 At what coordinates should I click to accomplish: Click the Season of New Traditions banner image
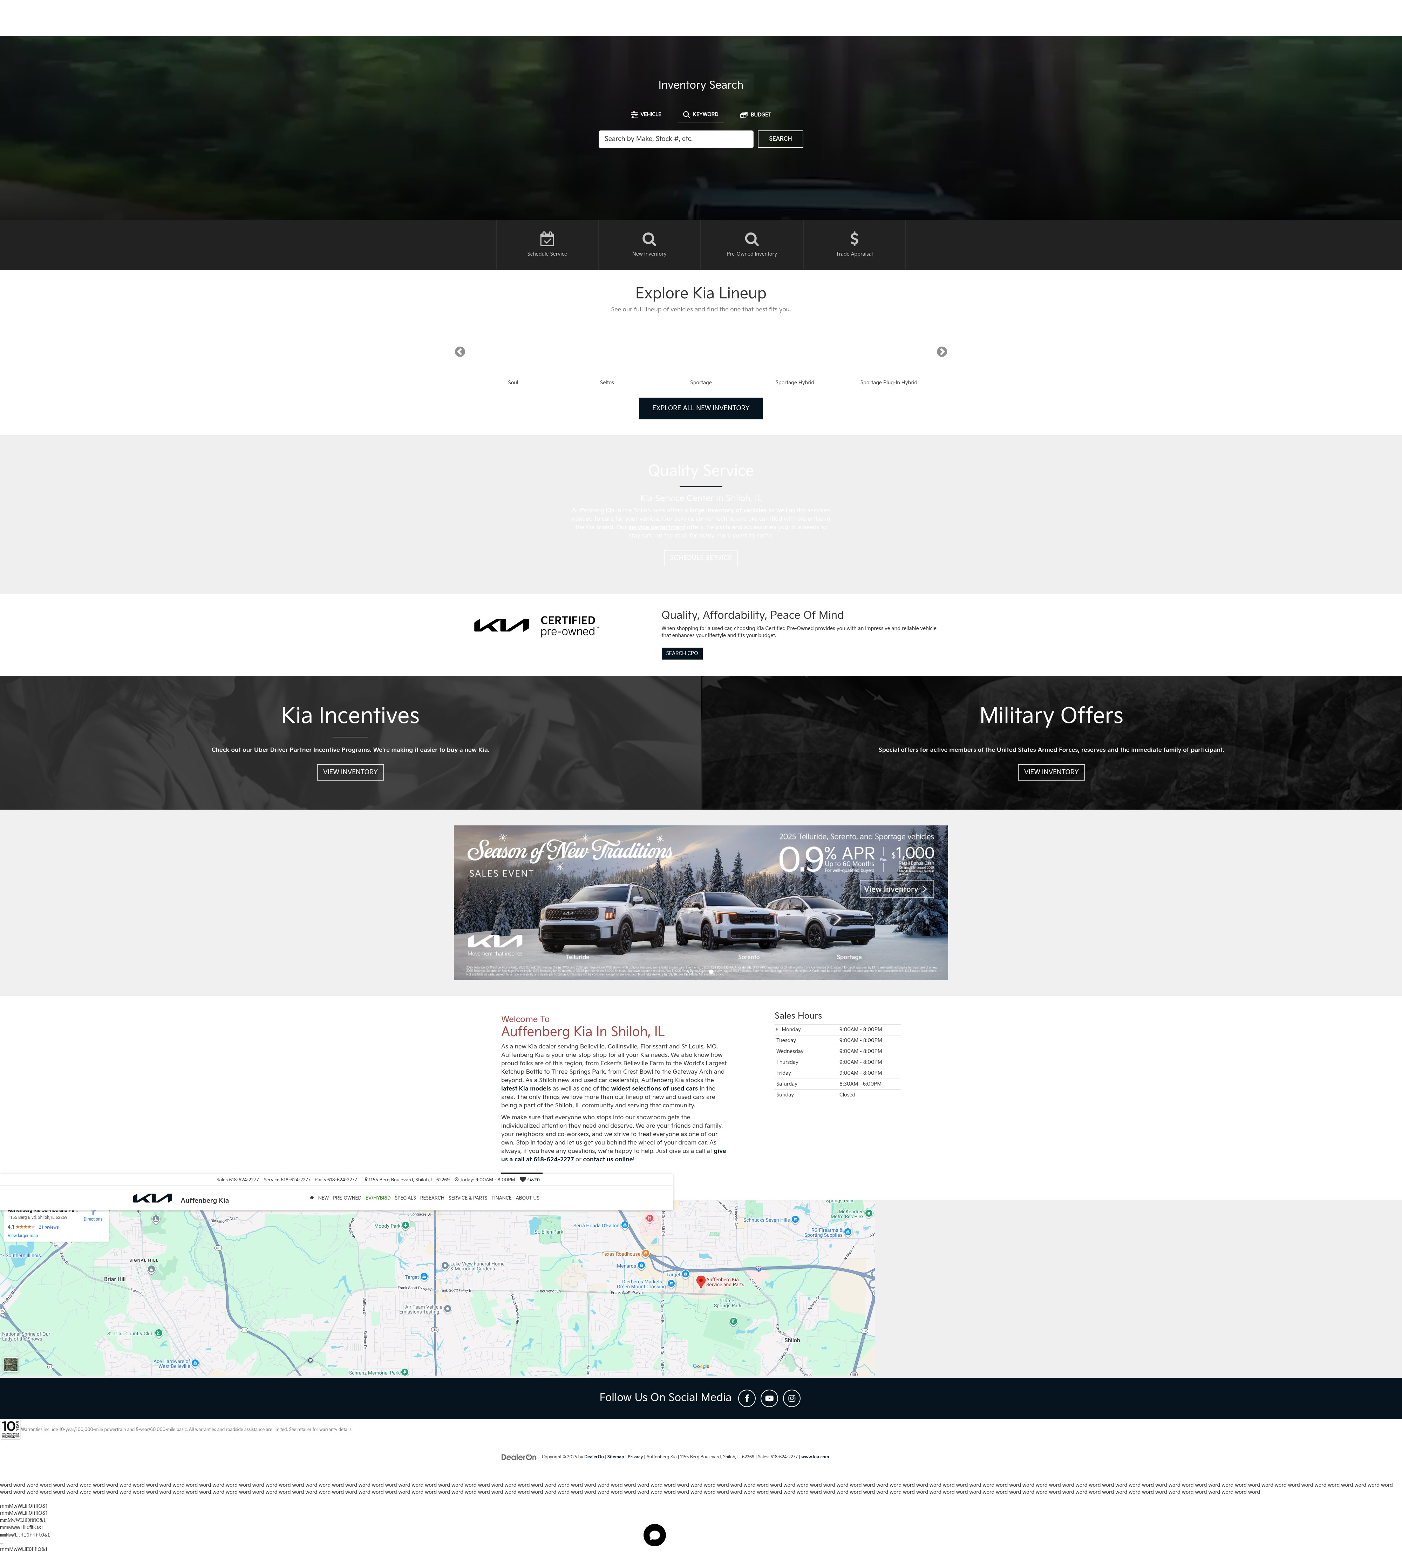pos(701,903)
